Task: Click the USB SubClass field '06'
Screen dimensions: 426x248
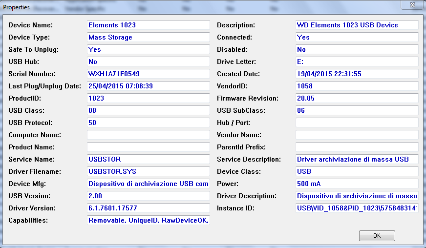Action: pyautogui.click(x=357, y=110)
